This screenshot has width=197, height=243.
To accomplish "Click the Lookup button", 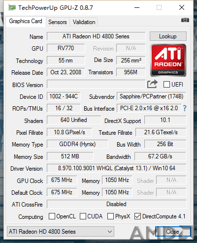I will tap(168, 36).
